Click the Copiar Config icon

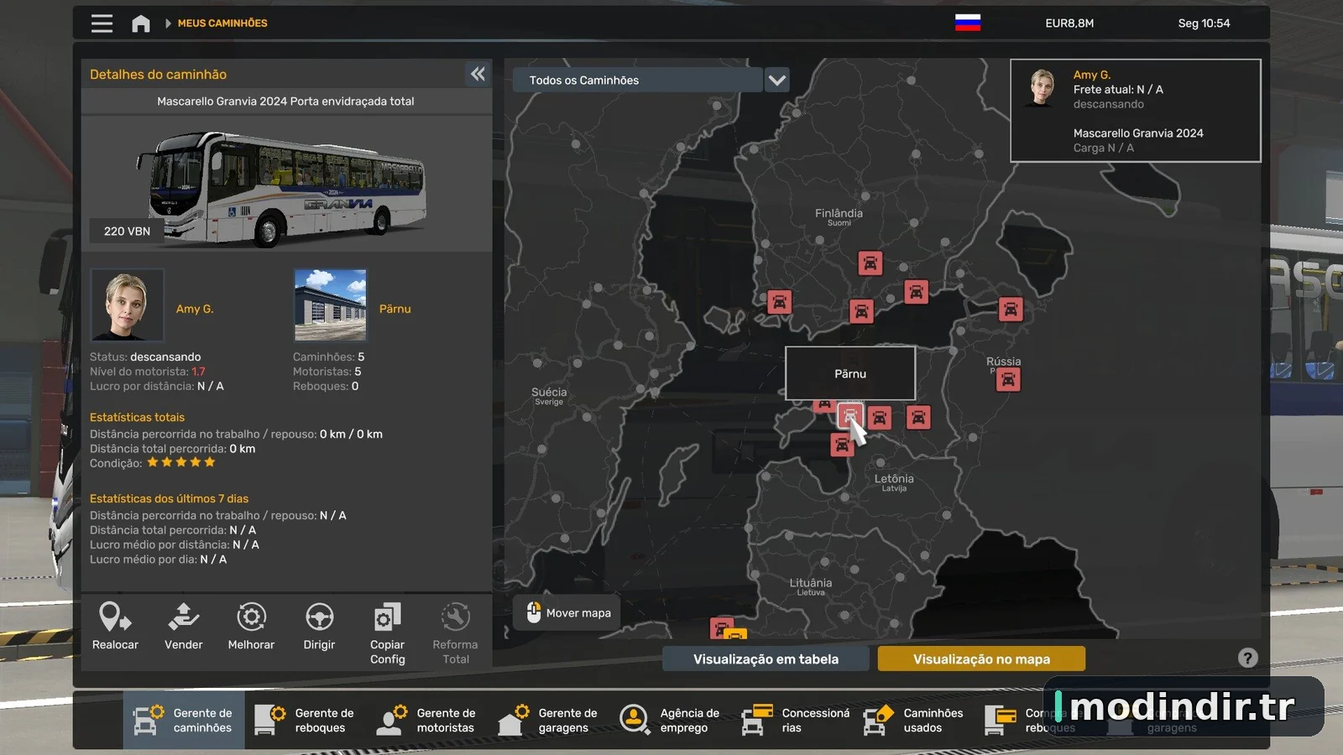(387, 617)
